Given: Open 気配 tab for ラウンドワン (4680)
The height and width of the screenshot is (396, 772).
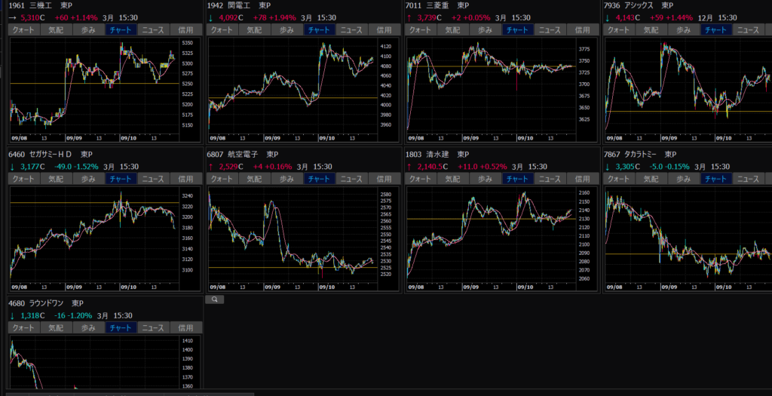Looking at the screenshot, I should click(x=55, y=328).
